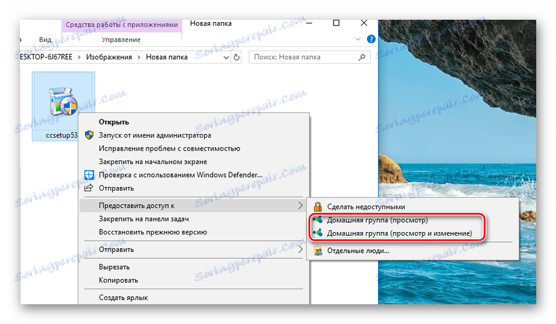Click the shield icon for administrator launch
The width and height of the screenshot is (556, 324).
(89, 135)
